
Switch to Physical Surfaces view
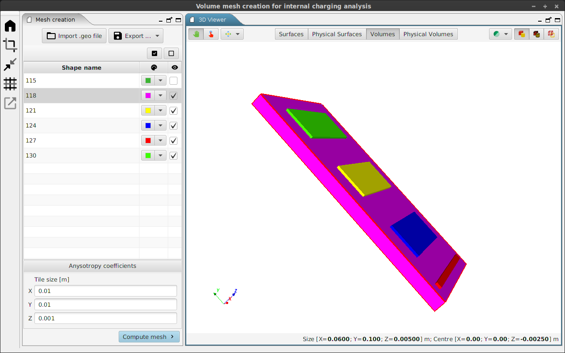click(x=337, y=34)
